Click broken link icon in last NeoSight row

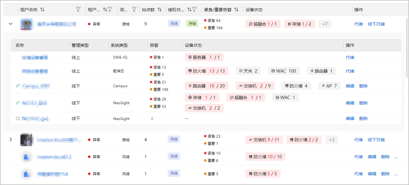(18, 118)
